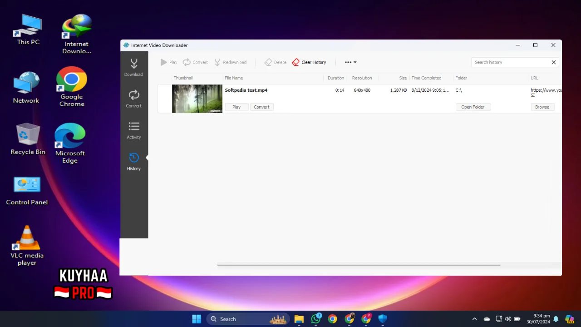The height and width of the screenshot is (327, 581).
Task: Open Windows Security shield in taskbar
Action: (x=383, y=319)
